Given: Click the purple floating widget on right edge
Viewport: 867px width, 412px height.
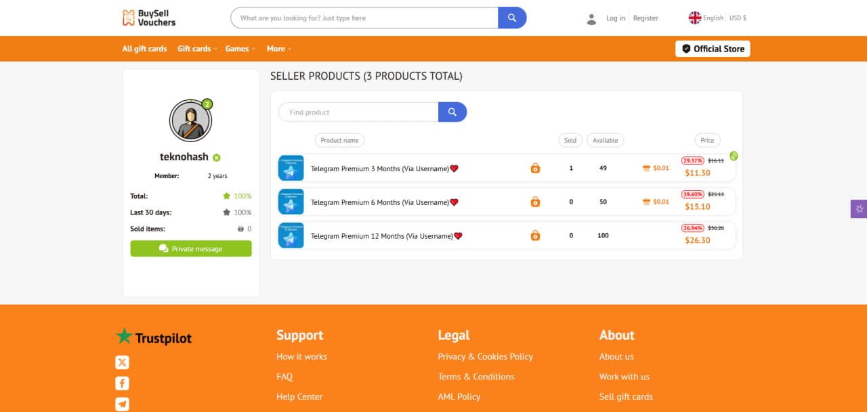Looking at the screenshot, I should click(x=858, y=209).
